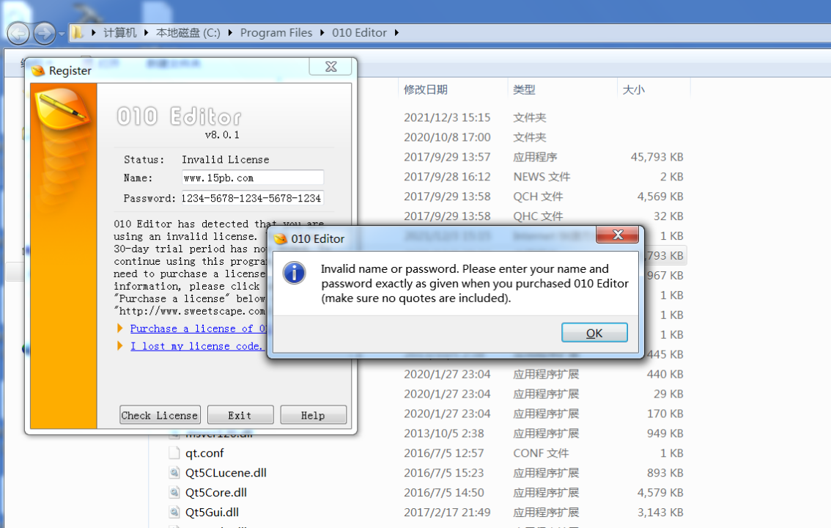Expand the arrow after 010 Editor breadcrumb

396,33
